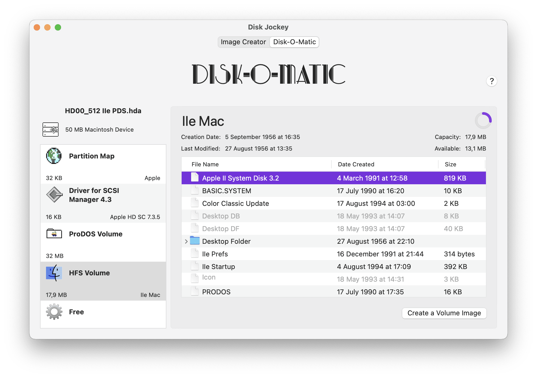The width and height of the screenshot is (537, 378).
Task: Click the BASIC.SYSTEM document icon
Action: pos(195,190)
